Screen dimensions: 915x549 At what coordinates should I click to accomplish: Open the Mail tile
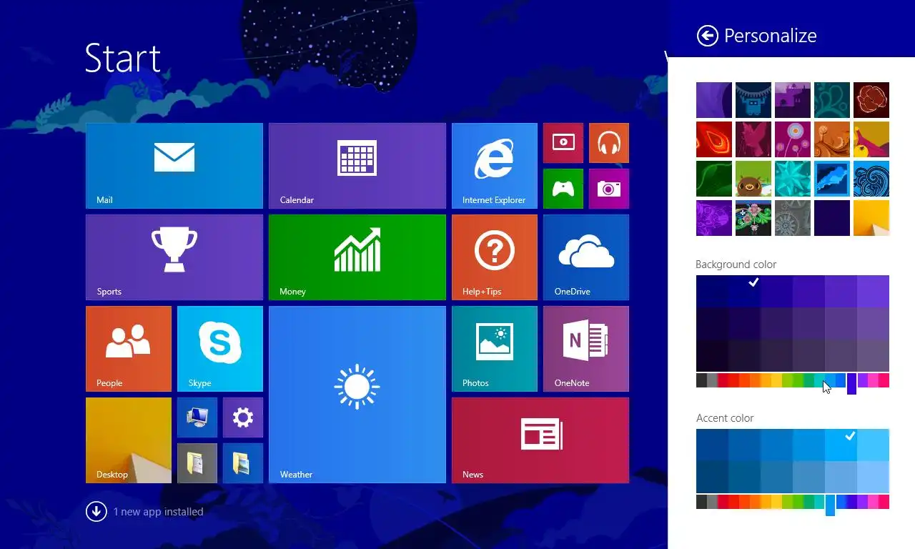pyautogui.click(x=174, y=166)
